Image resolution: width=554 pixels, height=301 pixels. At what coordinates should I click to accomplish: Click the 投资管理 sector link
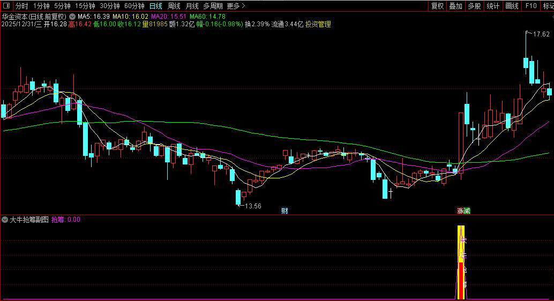pyautogui.click(x=318, y=24)
